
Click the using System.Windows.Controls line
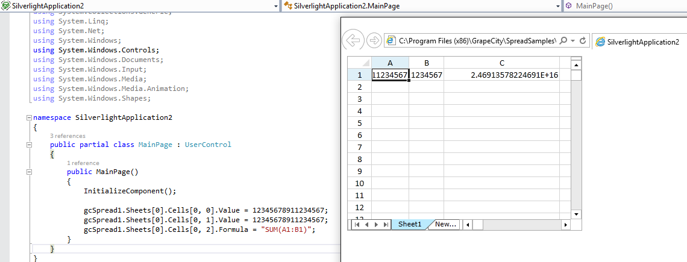click(x=96, y=50)
